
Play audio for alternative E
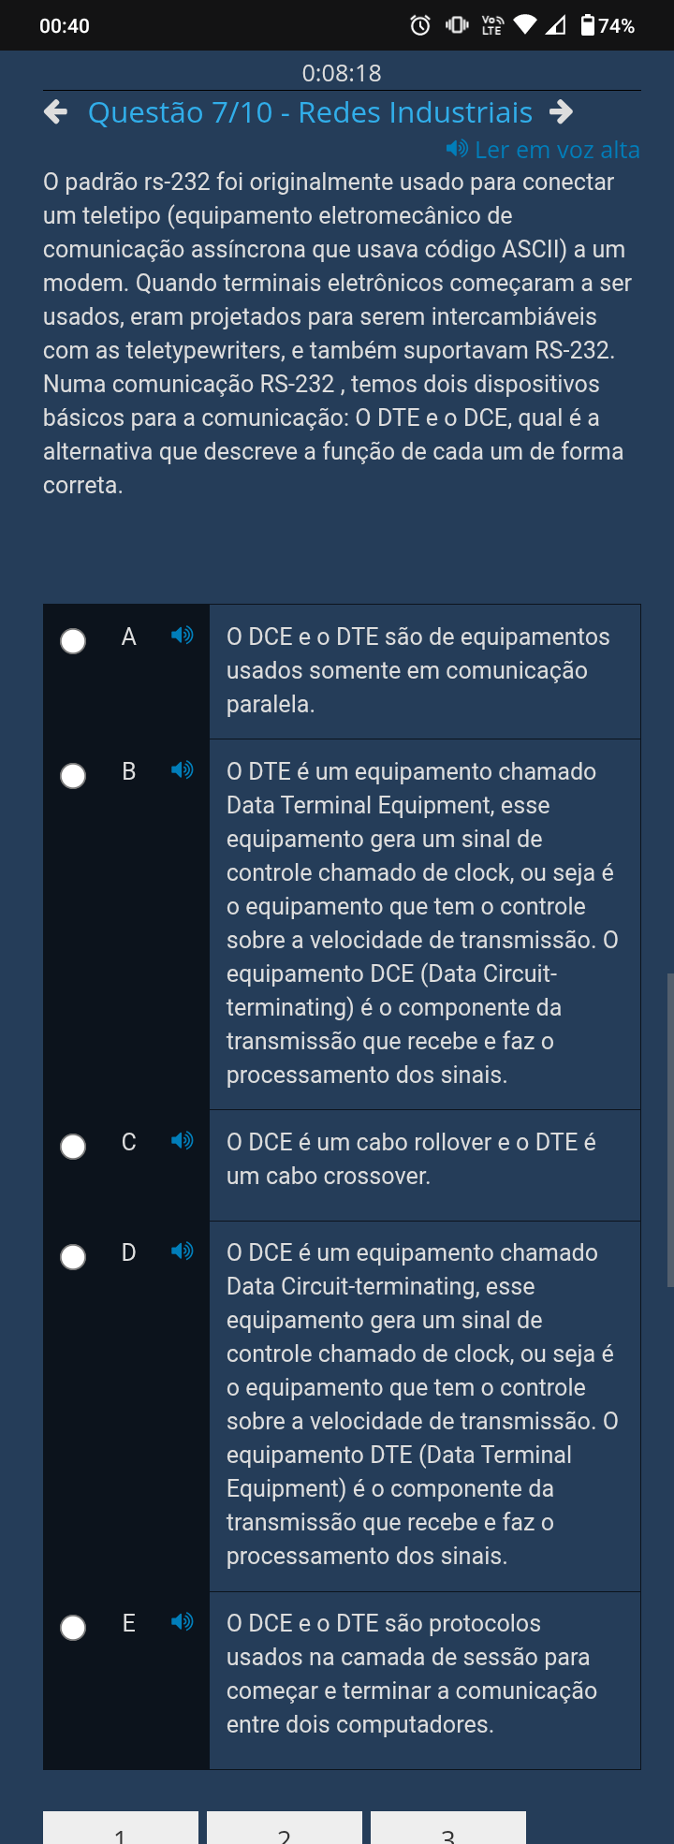182,1621
